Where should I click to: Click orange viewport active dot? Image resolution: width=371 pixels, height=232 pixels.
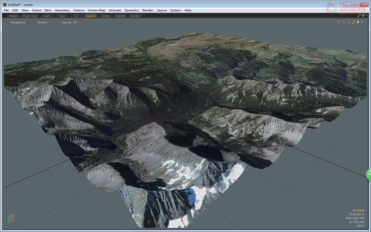6,22
